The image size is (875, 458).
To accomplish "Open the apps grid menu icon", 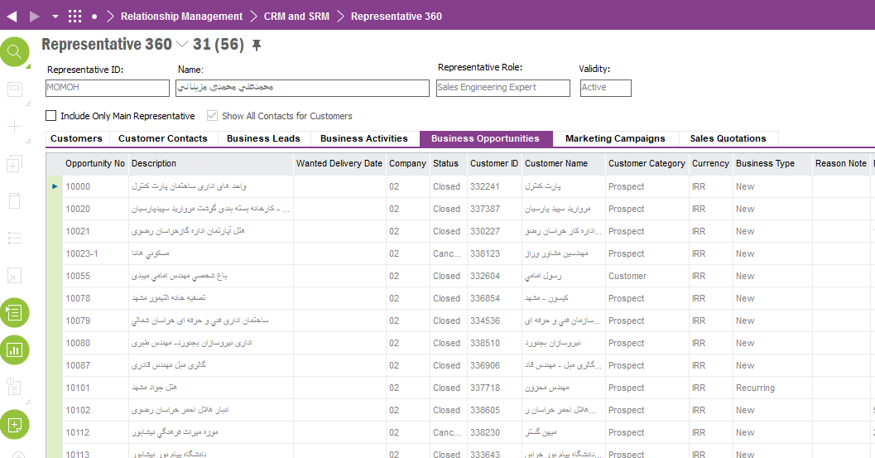I will (75, 17).
